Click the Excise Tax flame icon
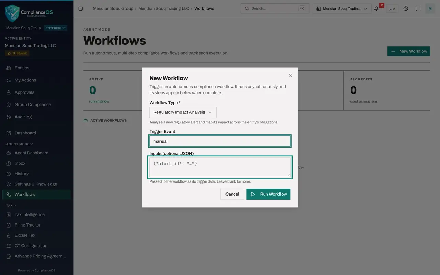This screenshot has height=275, width=440. 9,235
